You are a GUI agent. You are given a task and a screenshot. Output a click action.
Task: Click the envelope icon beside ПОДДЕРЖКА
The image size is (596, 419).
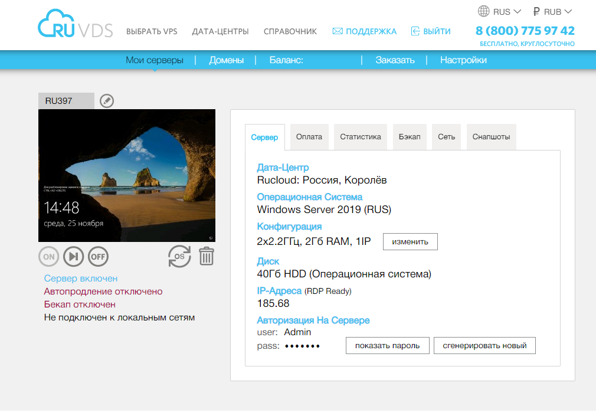(338, 31)
